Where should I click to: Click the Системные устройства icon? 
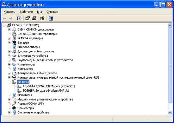[x=14, y=112]
